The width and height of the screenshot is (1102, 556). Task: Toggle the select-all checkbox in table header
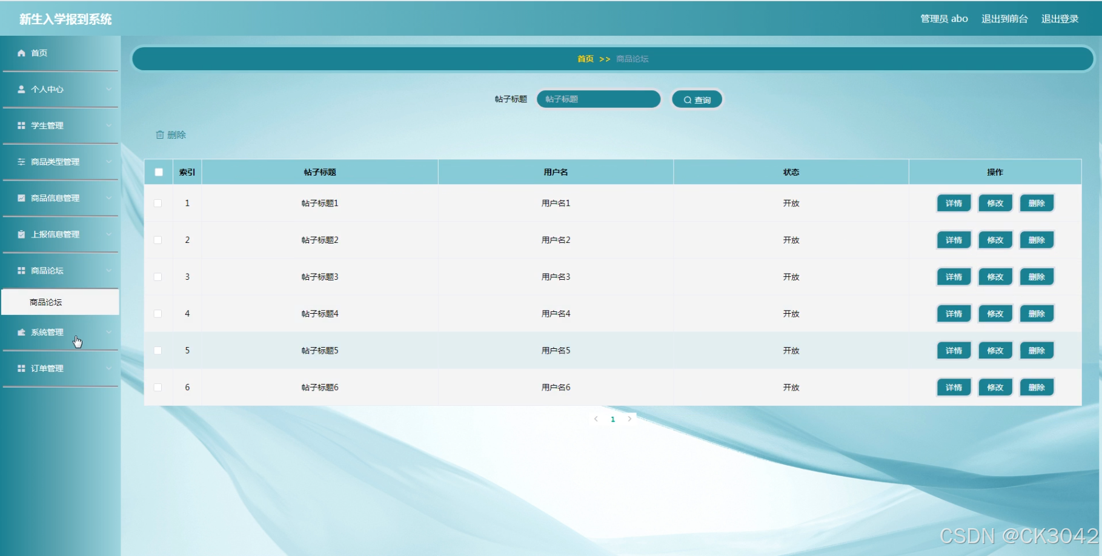point(159,172)
